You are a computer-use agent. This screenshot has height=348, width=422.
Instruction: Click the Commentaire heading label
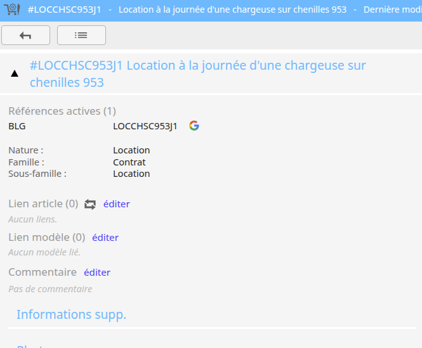(43, 272)
